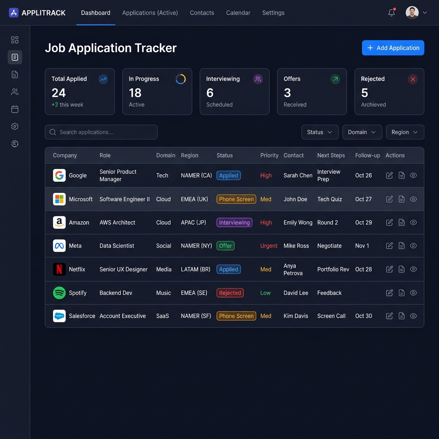The height and width of the screenshot is (439, 439).
Task: Open the sidebar calendar icon
Action: point(15,109)
